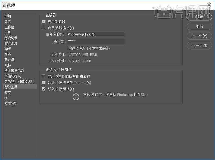Toggle 允许扩展连接到 Internet(A)

point(43,83)
